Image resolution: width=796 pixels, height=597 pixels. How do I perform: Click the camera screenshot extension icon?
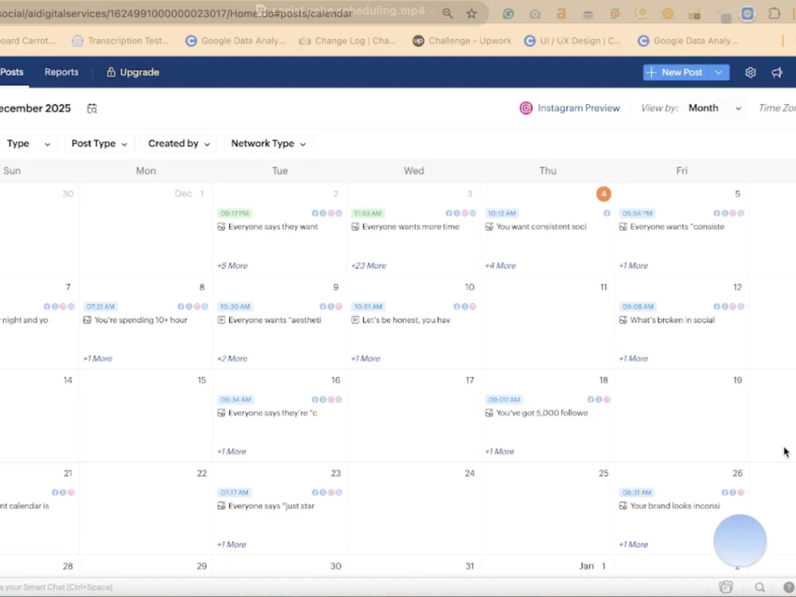[535, 14]
